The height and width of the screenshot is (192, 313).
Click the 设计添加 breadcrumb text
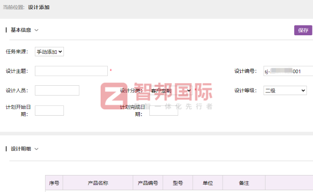click(x=40, y=7)
